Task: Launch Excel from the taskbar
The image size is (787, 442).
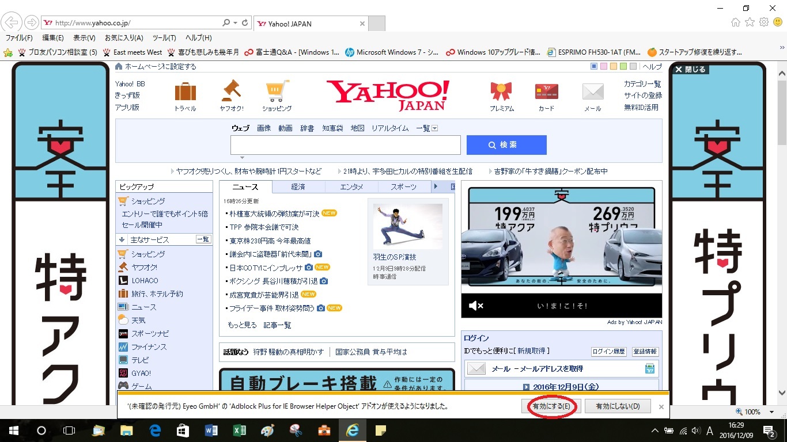Action: pos(239,430)
